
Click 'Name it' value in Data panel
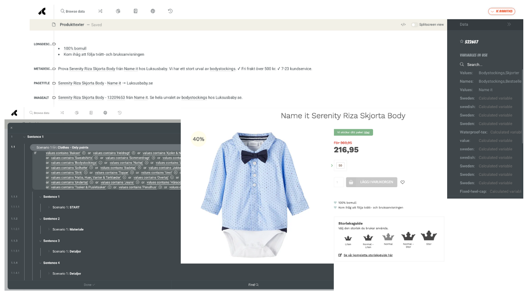[x=485, y=90]
